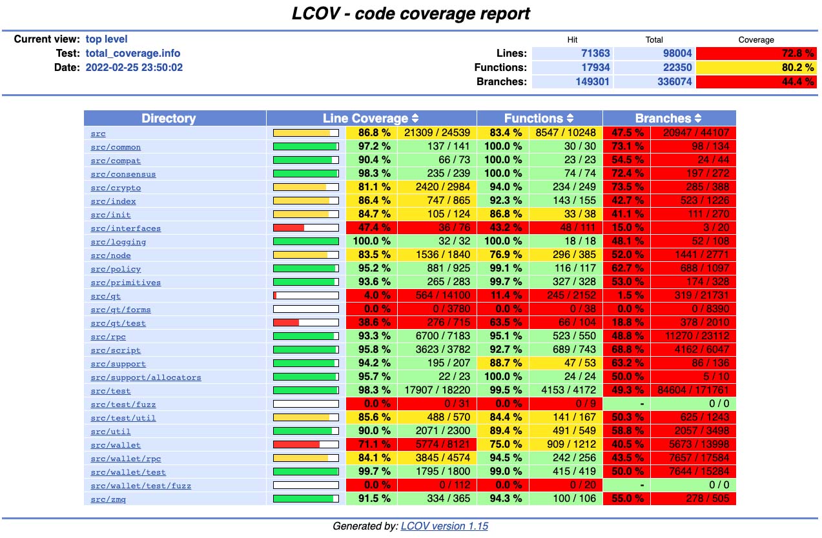Open src/common directory link
The height and width of the screenshot is (538, 822).
[116, 147]
